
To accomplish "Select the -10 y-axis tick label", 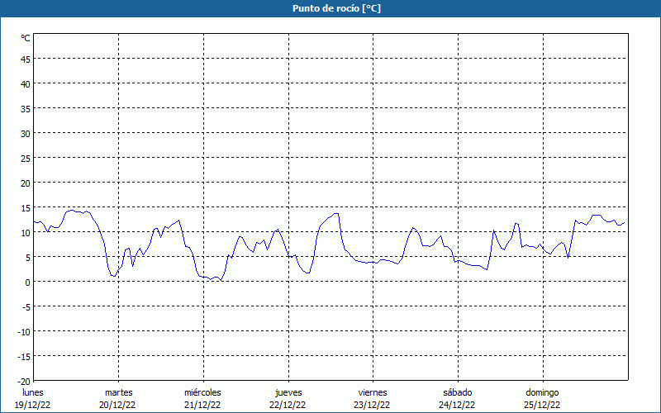I will pos(24,331).
